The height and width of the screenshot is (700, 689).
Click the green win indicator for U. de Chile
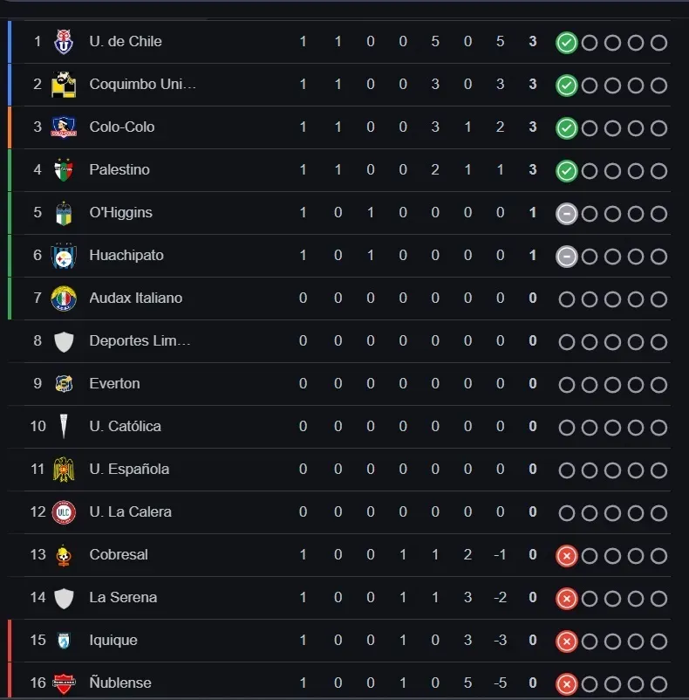[x=566, y=41]
